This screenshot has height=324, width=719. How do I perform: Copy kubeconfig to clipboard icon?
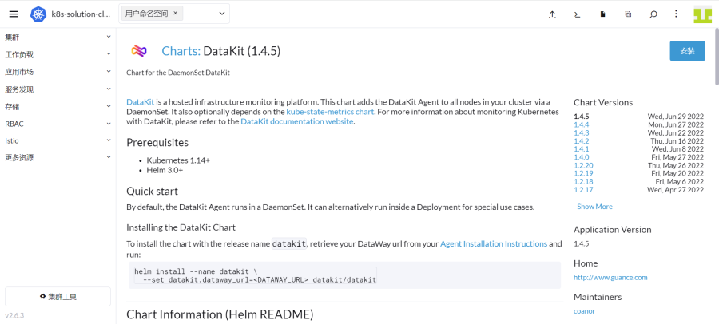coord(628,14)
